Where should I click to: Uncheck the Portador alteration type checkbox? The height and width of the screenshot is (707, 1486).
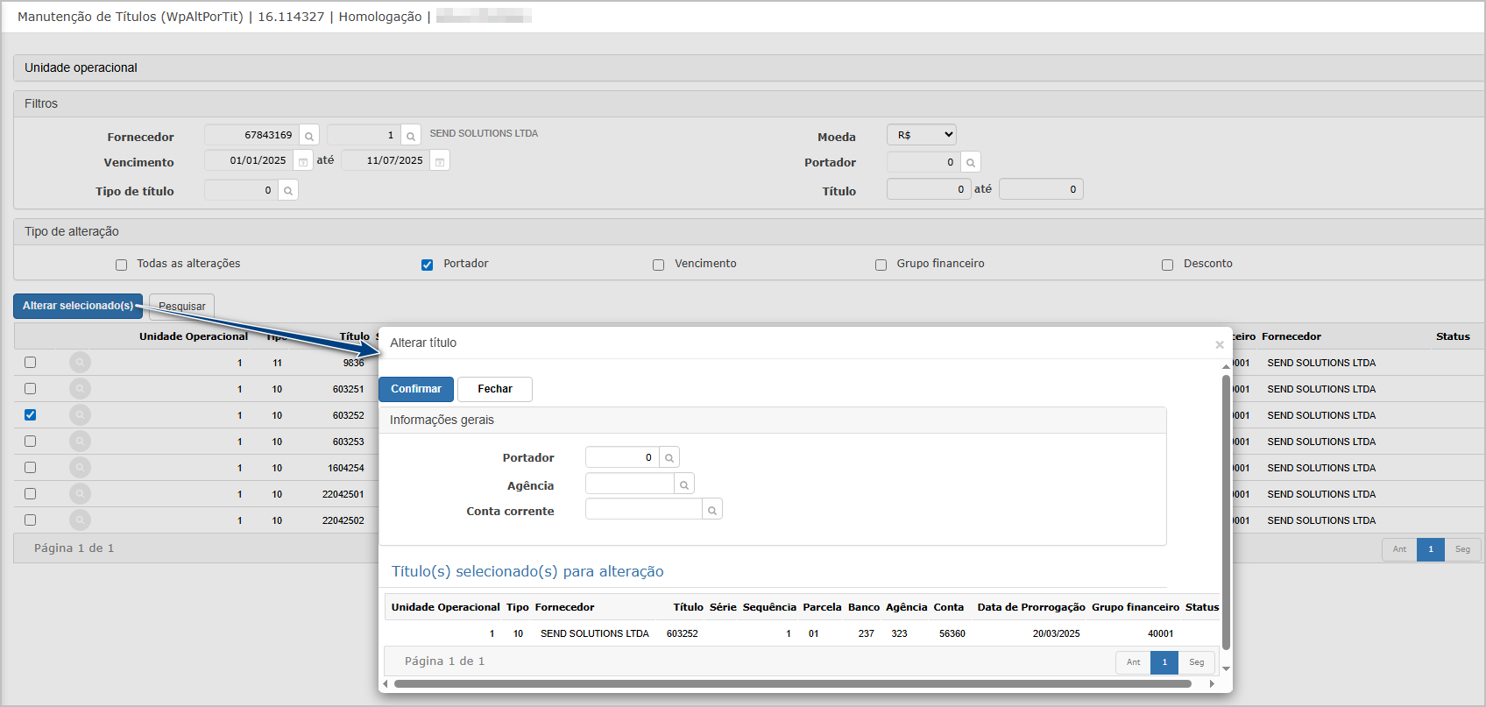(428, 265)
